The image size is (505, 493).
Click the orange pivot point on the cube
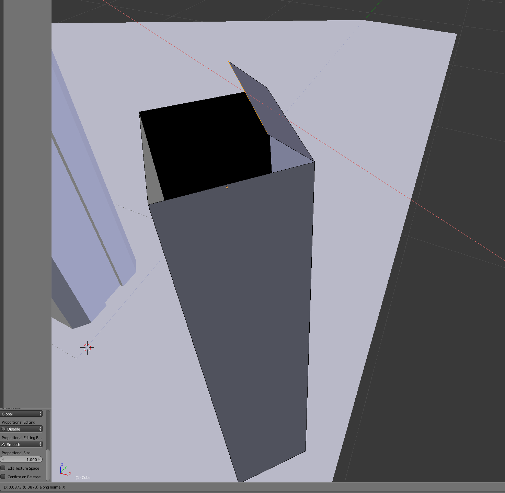[x=227, y=187]
